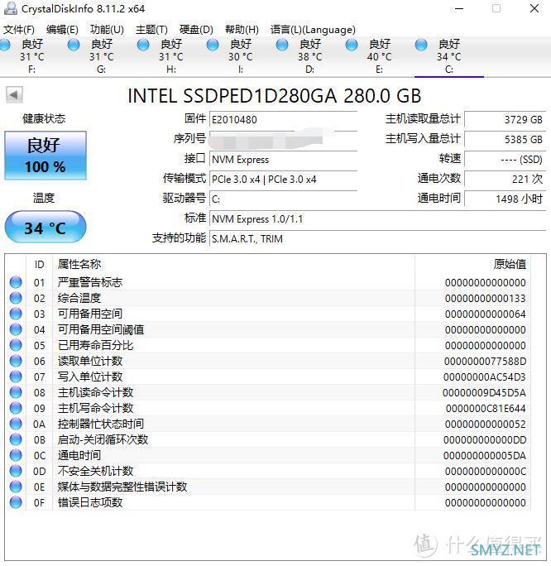
Task: Click status orb for attribute 05 已用寿命百分比
Action: coord(16,345)
